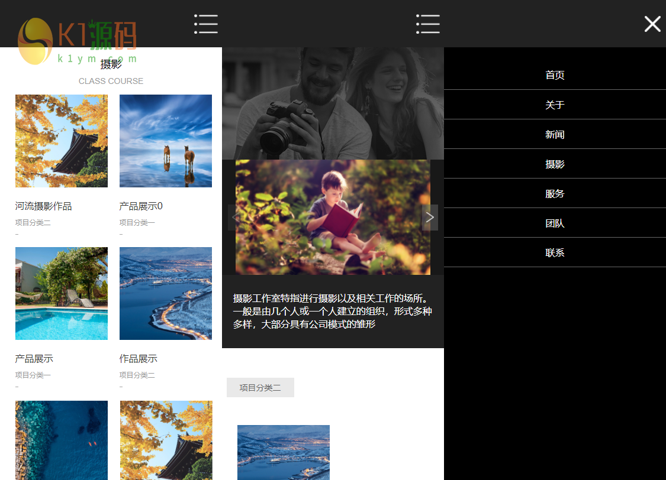
Task: Open 河流摄影作品 temple thumbnail
Action: pos(62,141)
